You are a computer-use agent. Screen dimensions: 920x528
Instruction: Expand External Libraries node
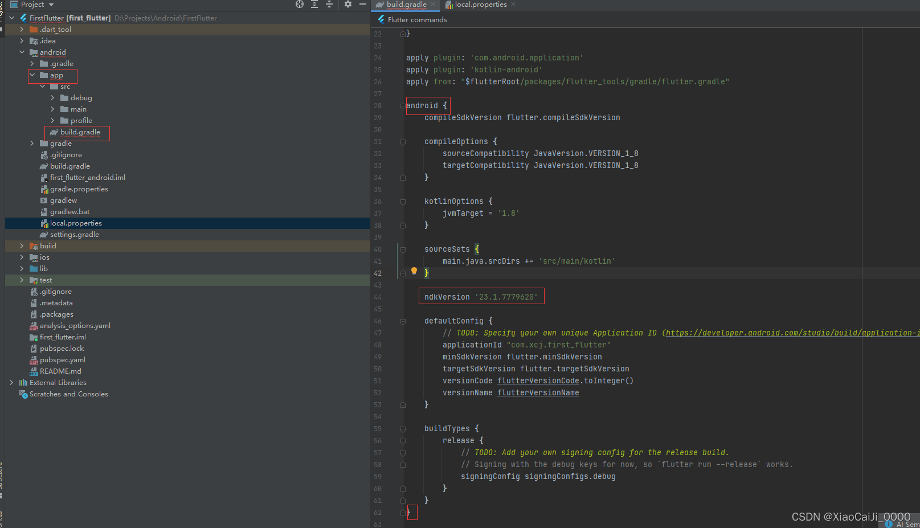point(11,383)
